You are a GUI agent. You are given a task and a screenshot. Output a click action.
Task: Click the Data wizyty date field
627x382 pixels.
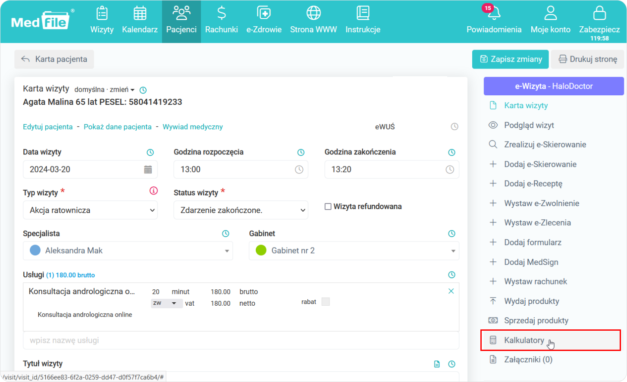point(90,169)
